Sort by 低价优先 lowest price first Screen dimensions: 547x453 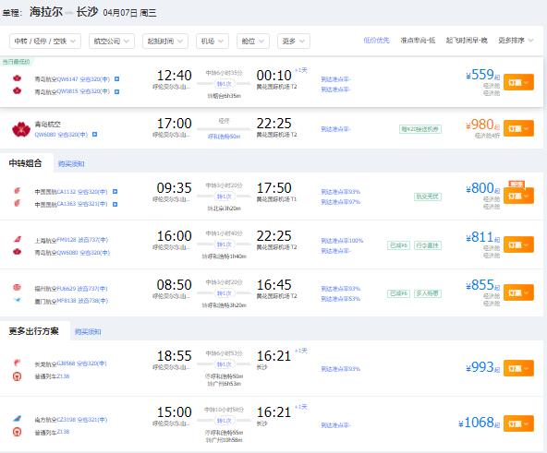[x=376, y=41]
